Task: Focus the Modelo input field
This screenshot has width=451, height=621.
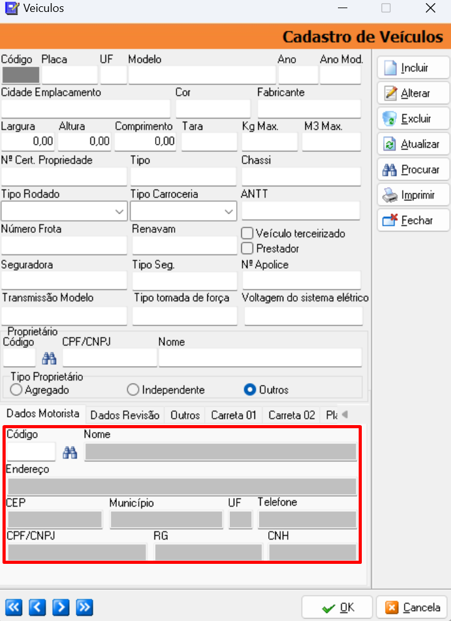Action: point(202,75)
